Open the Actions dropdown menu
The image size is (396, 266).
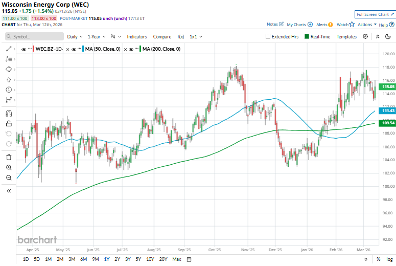click(367, 25)
